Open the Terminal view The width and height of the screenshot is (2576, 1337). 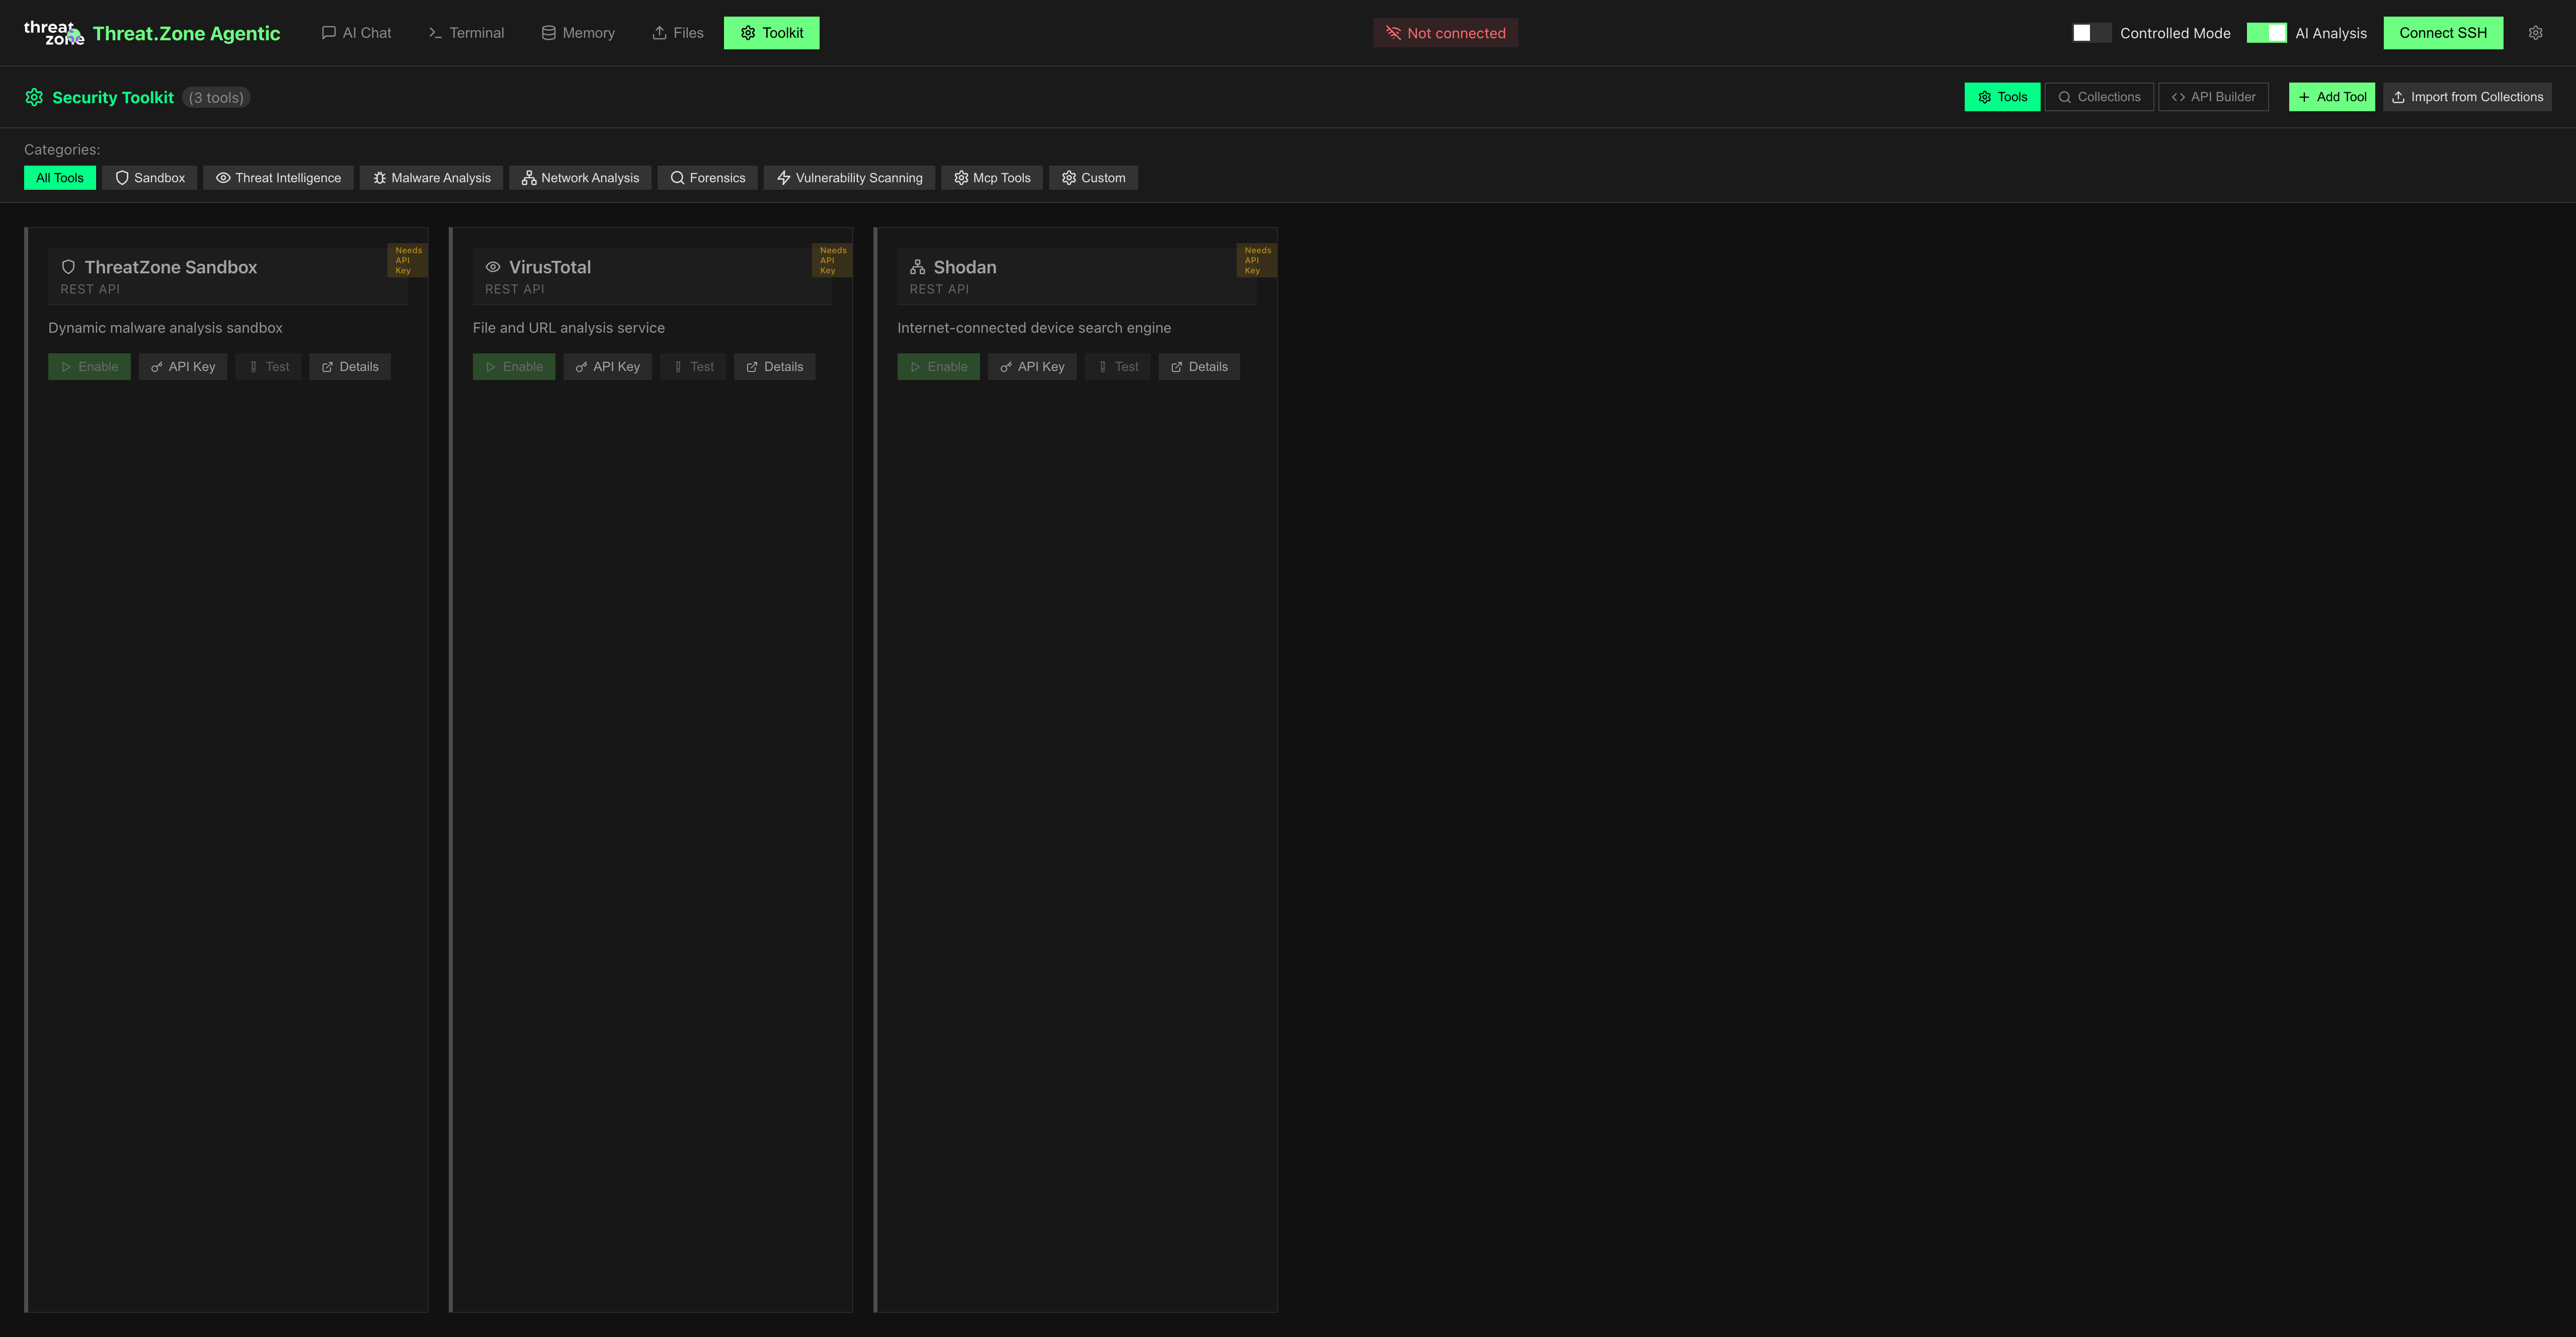click(466, 32)
